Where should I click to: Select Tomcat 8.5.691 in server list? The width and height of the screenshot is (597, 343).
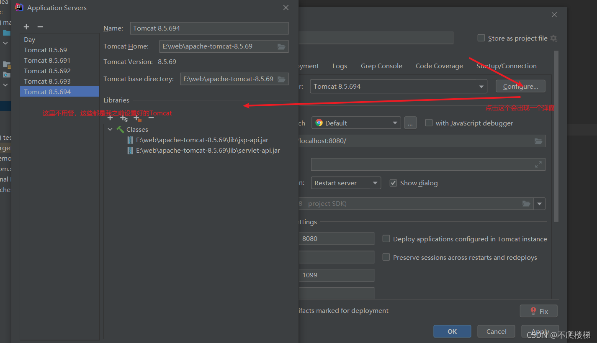point(59,61)
